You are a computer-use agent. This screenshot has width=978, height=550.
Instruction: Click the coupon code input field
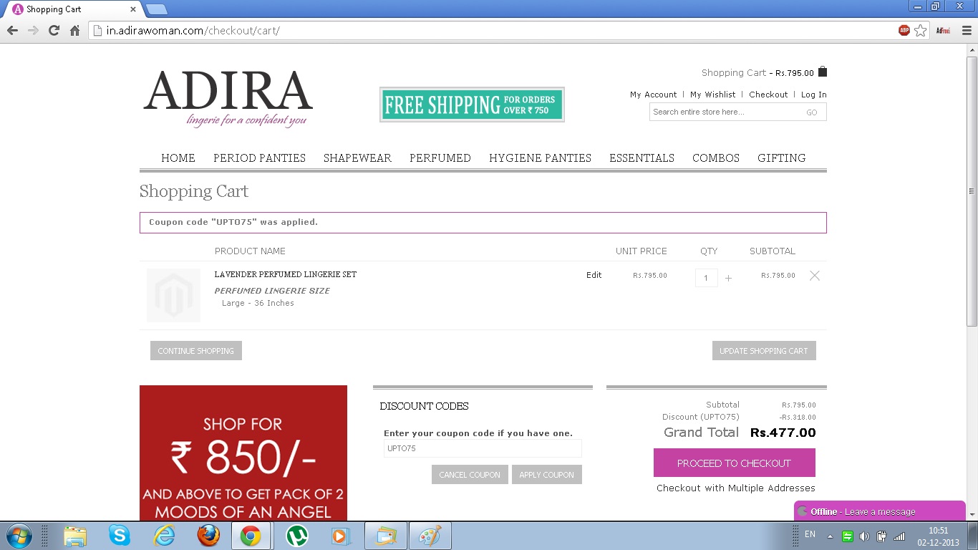(x=483, y=449)
